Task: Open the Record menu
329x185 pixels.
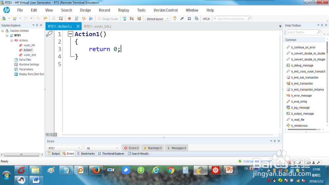Action: [x=105, y=10]
